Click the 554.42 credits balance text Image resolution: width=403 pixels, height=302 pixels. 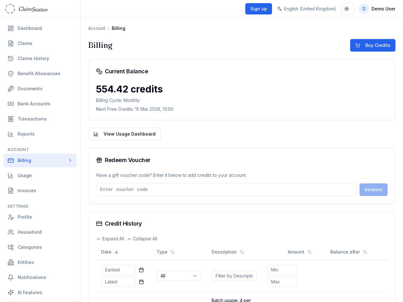[x=129, y=89]
